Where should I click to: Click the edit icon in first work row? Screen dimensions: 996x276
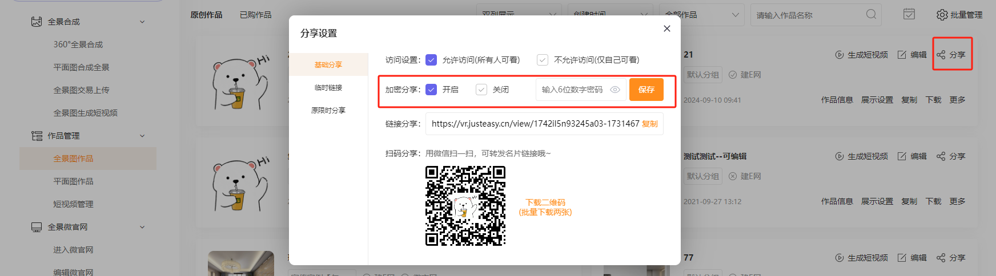click(902, 55)
